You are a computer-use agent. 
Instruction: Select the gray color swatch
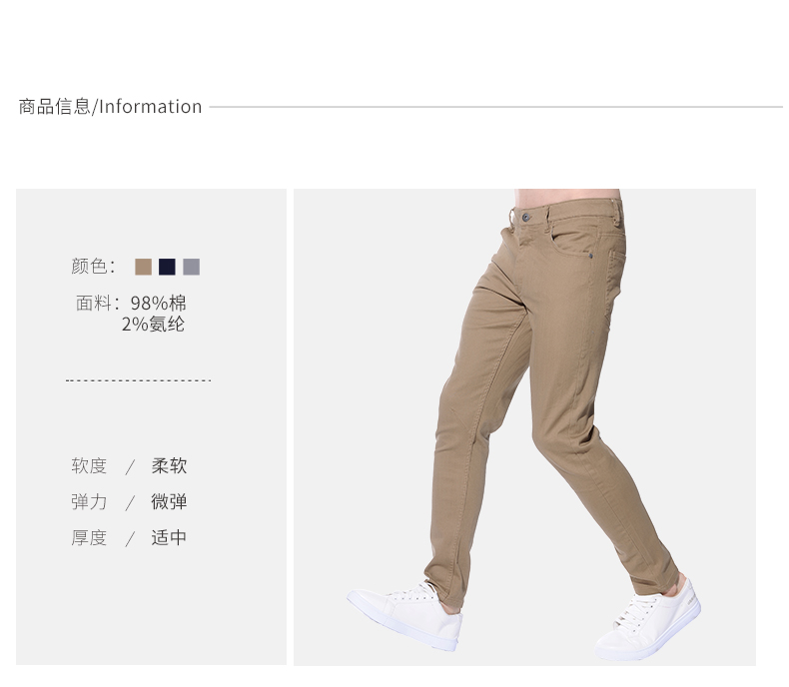coord(191,267)
